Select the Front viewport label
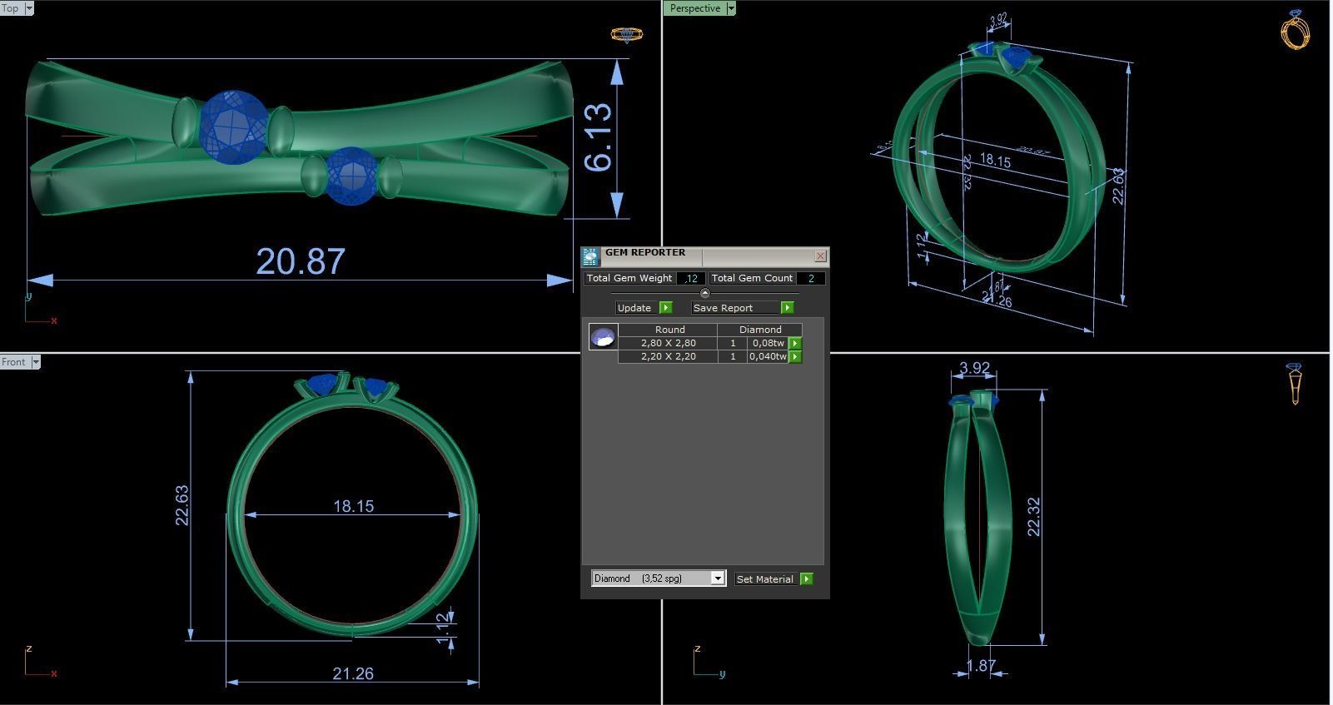Screen dimensions: 1333x705 tap(14, 362)
